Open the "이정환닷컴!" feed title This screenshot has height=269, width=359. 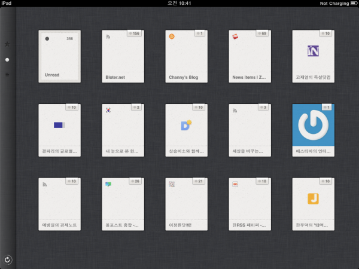[180, 225]
